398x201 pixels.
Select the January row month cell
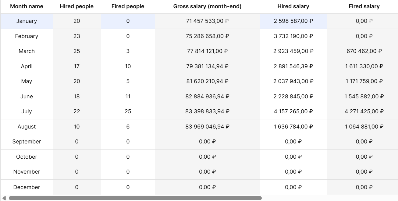tap(27, 21)
